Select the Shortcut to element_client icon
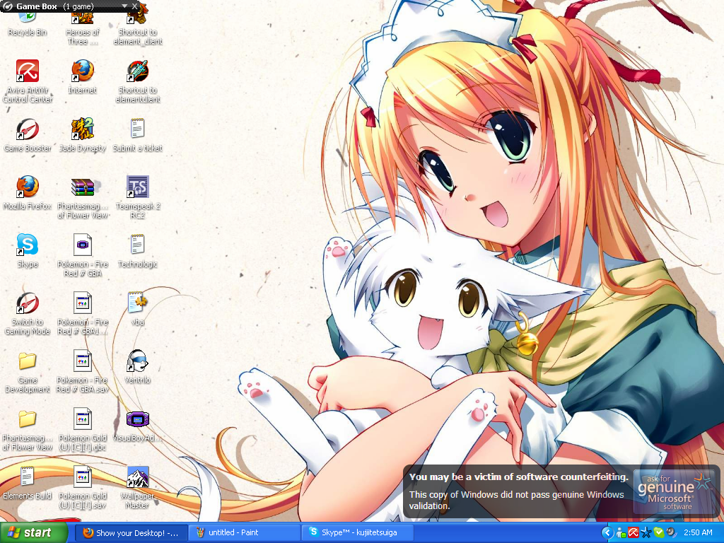Viewport: 724px width, 543px height. click(138, 28)
